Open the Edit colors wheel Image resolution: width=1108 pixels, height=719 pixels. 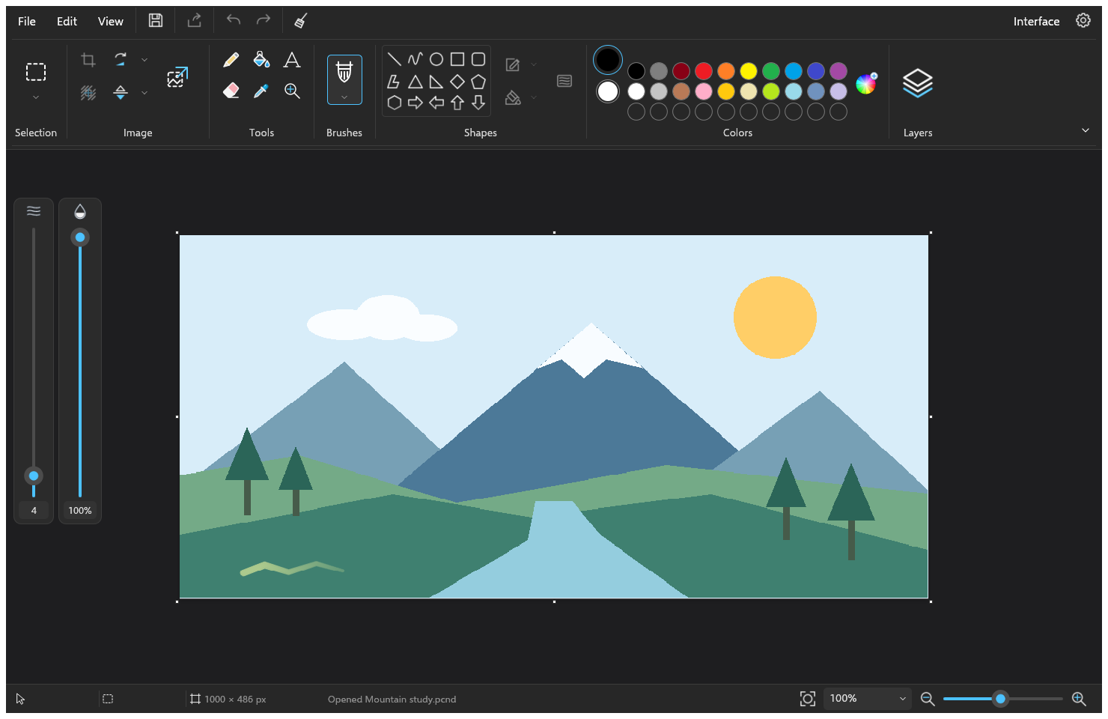pyautogui.click(x=866, y=83)
